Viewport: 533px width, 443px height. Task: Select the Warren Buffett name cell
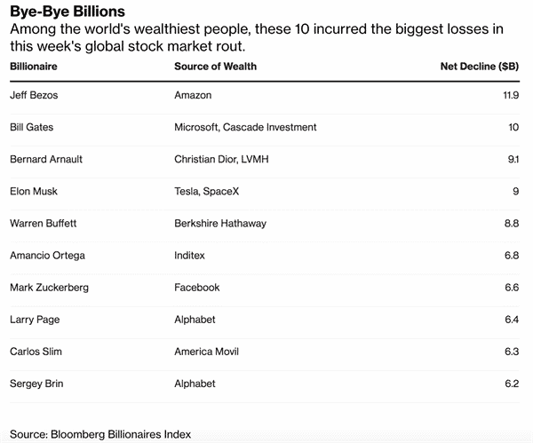coord(44,223)
